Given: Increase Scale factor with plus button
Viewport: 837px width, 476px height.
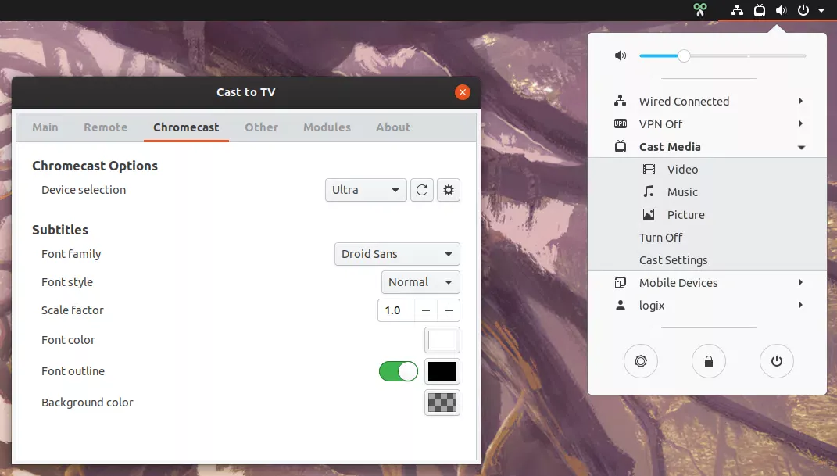Looking at the screenshot, I should pyautogui.click(x=449, y=310).
